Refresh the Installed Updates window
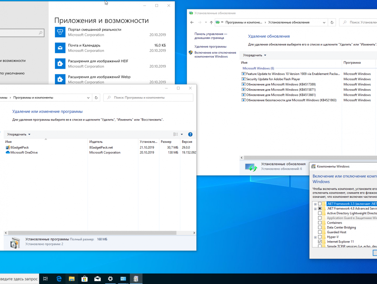 point(332,22)
